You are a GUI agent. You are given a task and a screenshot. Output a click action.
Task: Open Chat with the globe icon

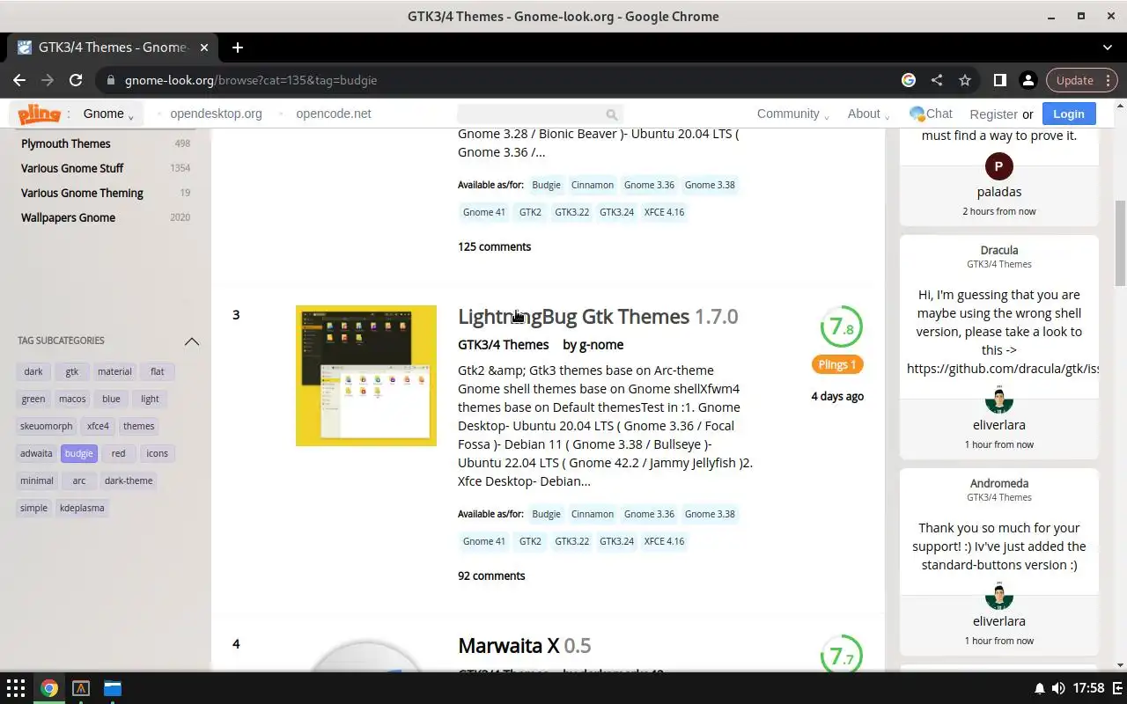tap(931, 114)
